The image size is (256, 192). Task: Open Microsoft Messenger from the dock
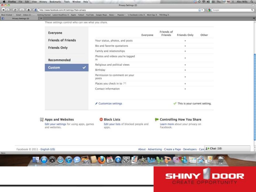coord(184,160)
